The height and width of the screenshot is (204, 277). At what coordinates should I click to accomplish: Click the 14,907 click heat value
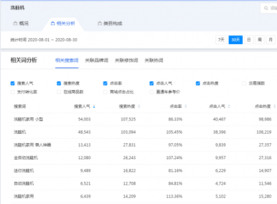265,171
